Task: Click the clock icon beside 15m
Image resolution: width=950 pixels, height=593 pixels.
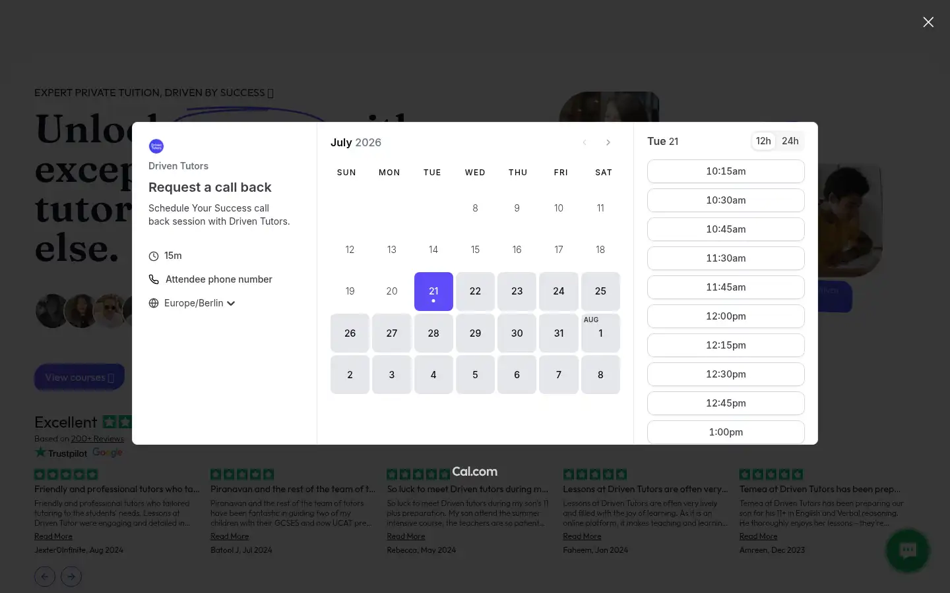Action: coord(154,256)
